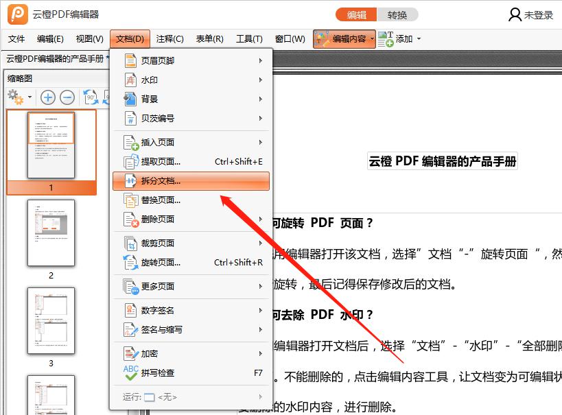Expand the 背景 submenu arrow

(261, 99)
